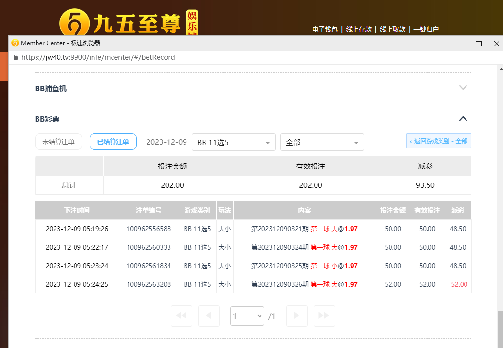Click the 第202312090321期 bet content

coord(304,229)
